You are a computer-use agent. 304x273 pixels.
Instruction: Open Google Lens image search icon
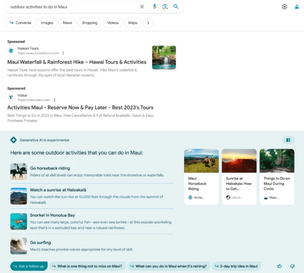(165, 7)
